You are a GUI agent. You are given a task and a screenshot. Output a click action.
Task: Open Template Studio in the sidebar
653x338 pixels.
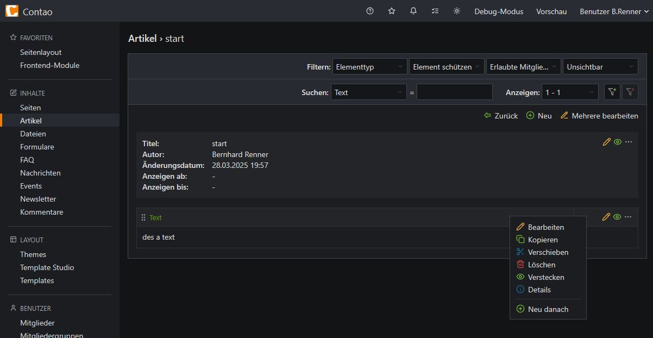click(x=47, y=267)
